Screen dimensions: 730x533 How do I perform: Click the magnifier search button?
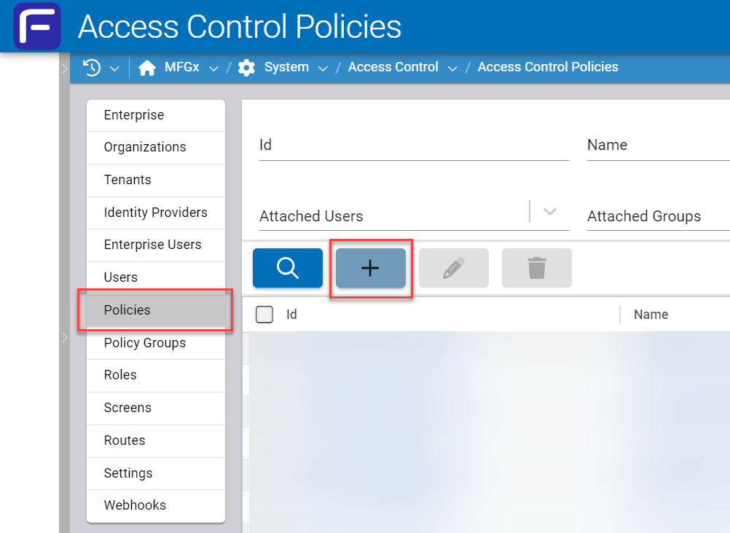[x=288, y=268]
